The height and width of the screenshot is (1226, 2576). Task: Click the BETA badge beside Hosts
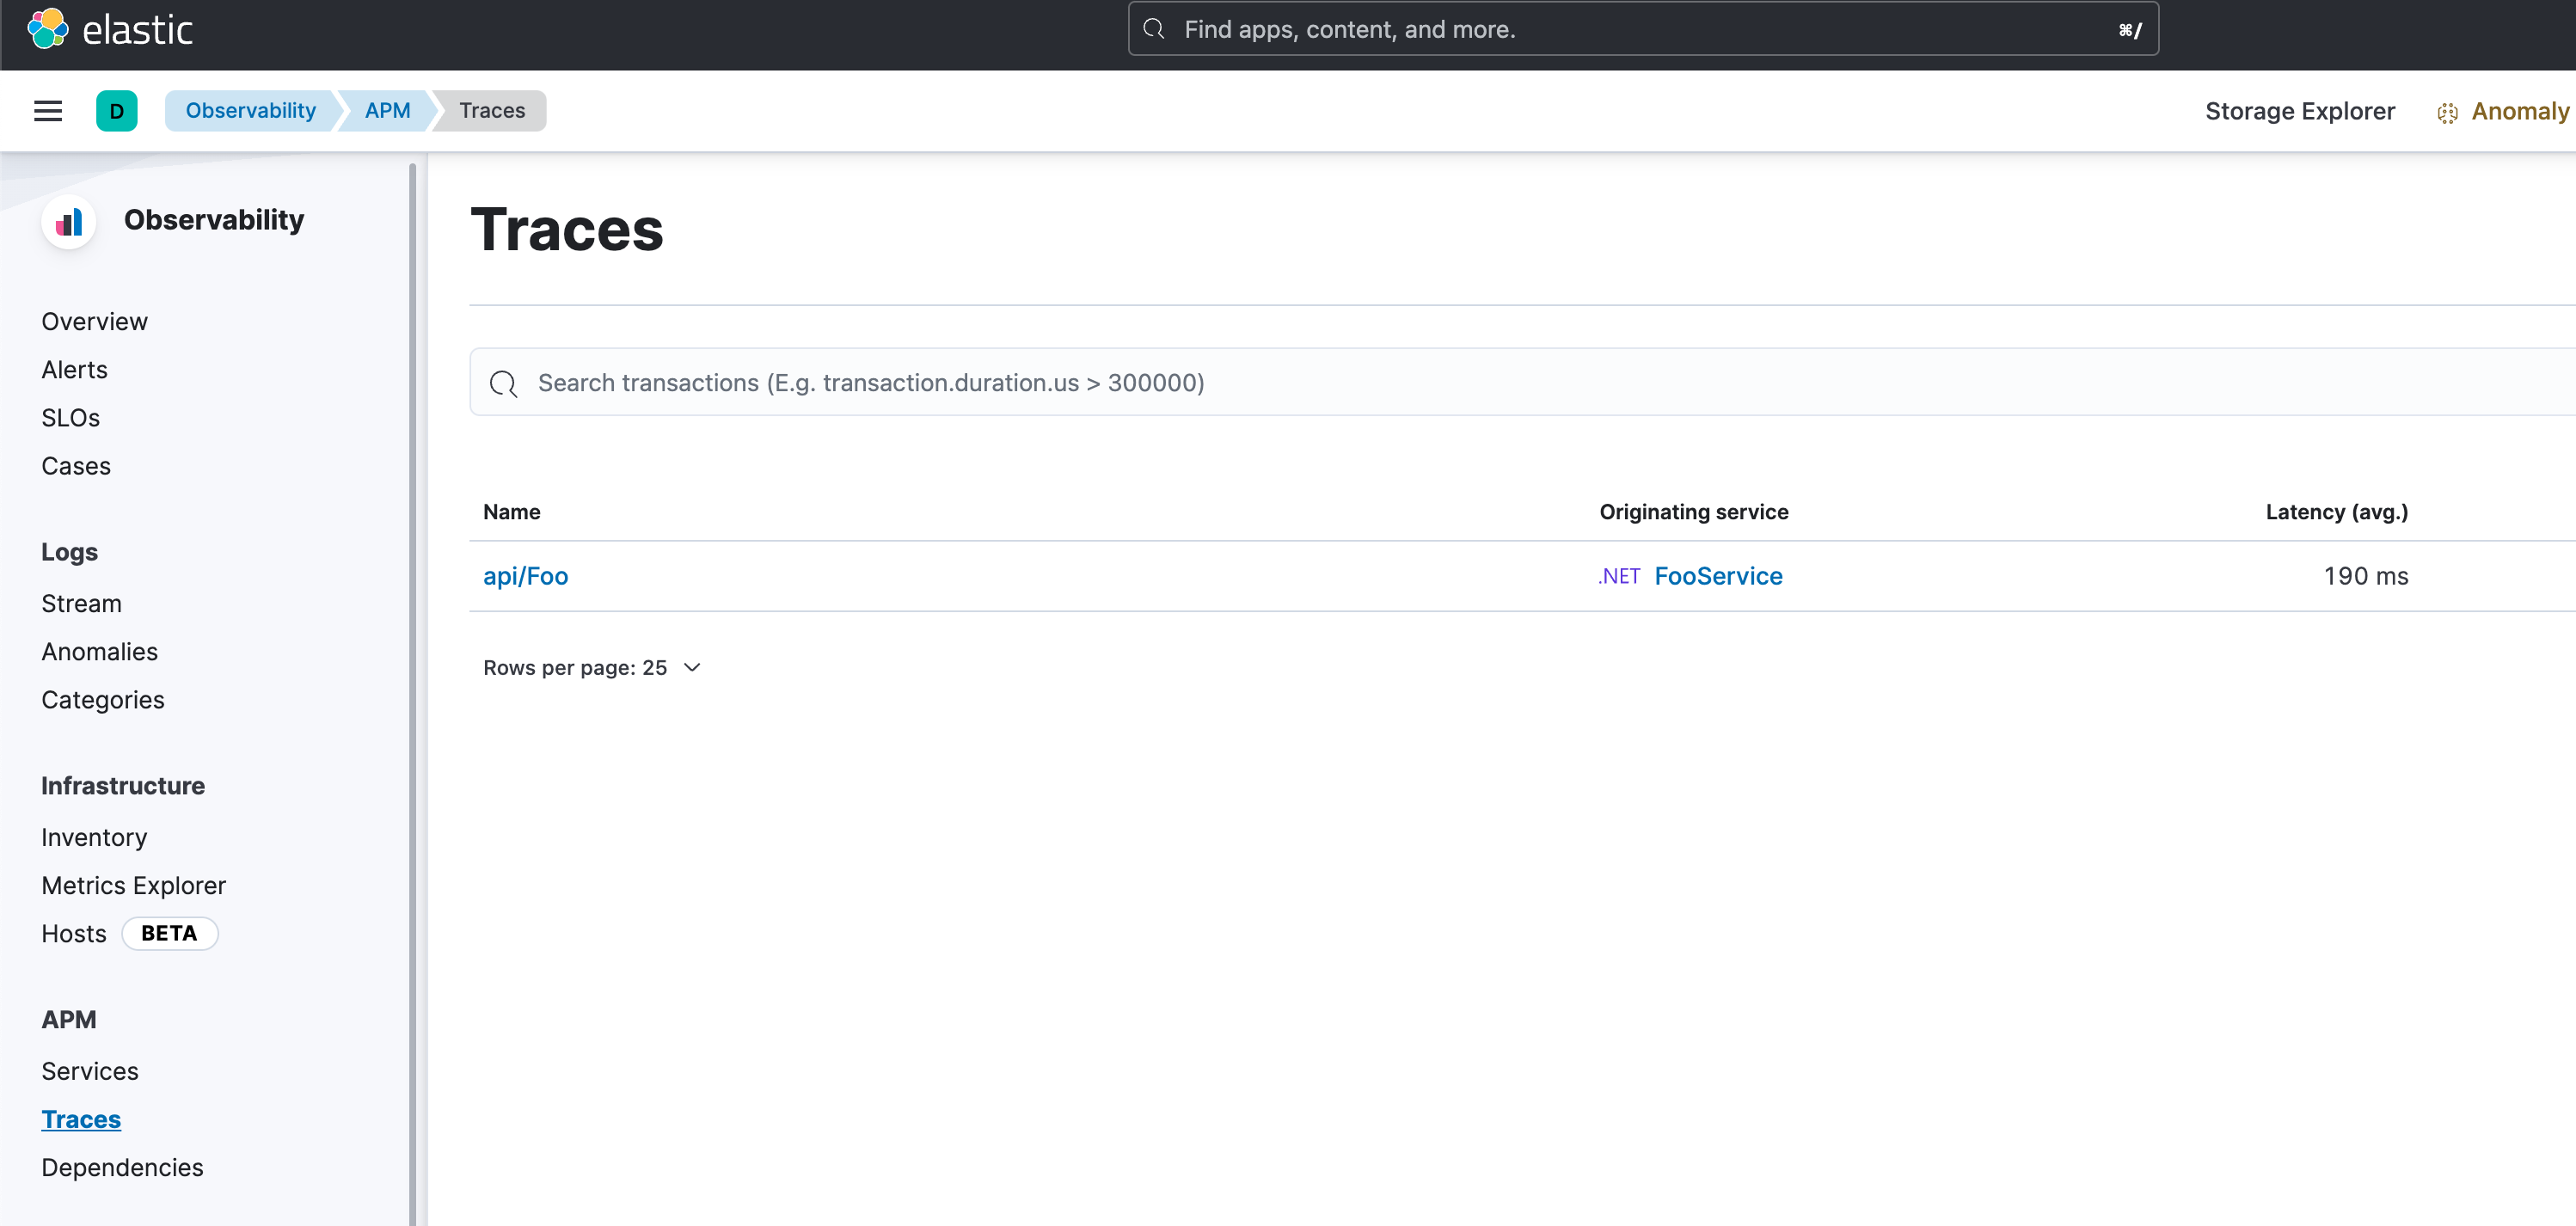tap(169, 933)
